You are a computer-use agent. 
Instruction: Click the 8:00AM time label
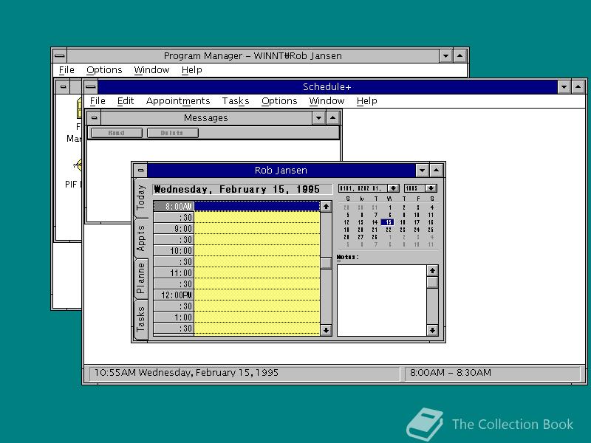174,207
